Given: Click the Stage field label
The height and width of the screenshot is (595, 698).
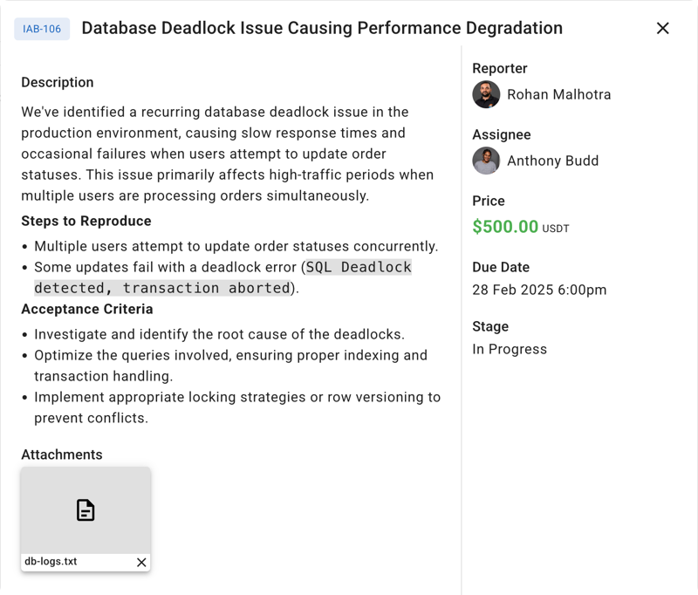Looking at the screenshot, I should [x=490, y=326].
